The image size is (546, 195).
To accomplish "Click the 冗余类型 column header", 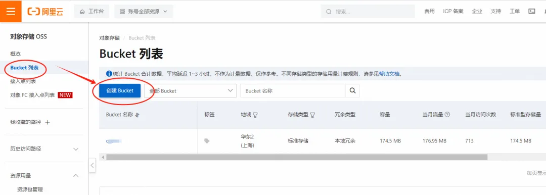I will (345, 115).
